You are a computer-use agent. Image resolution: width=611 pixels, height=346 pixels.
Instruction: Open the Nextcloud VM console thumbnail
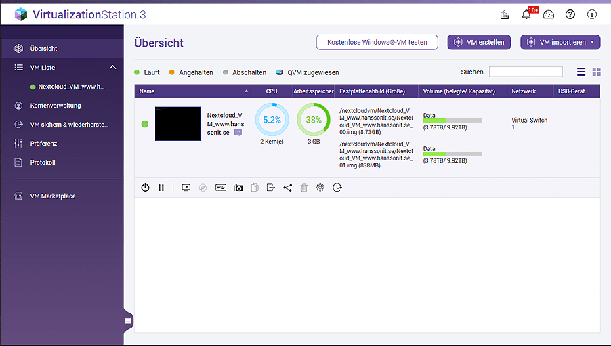177,123
